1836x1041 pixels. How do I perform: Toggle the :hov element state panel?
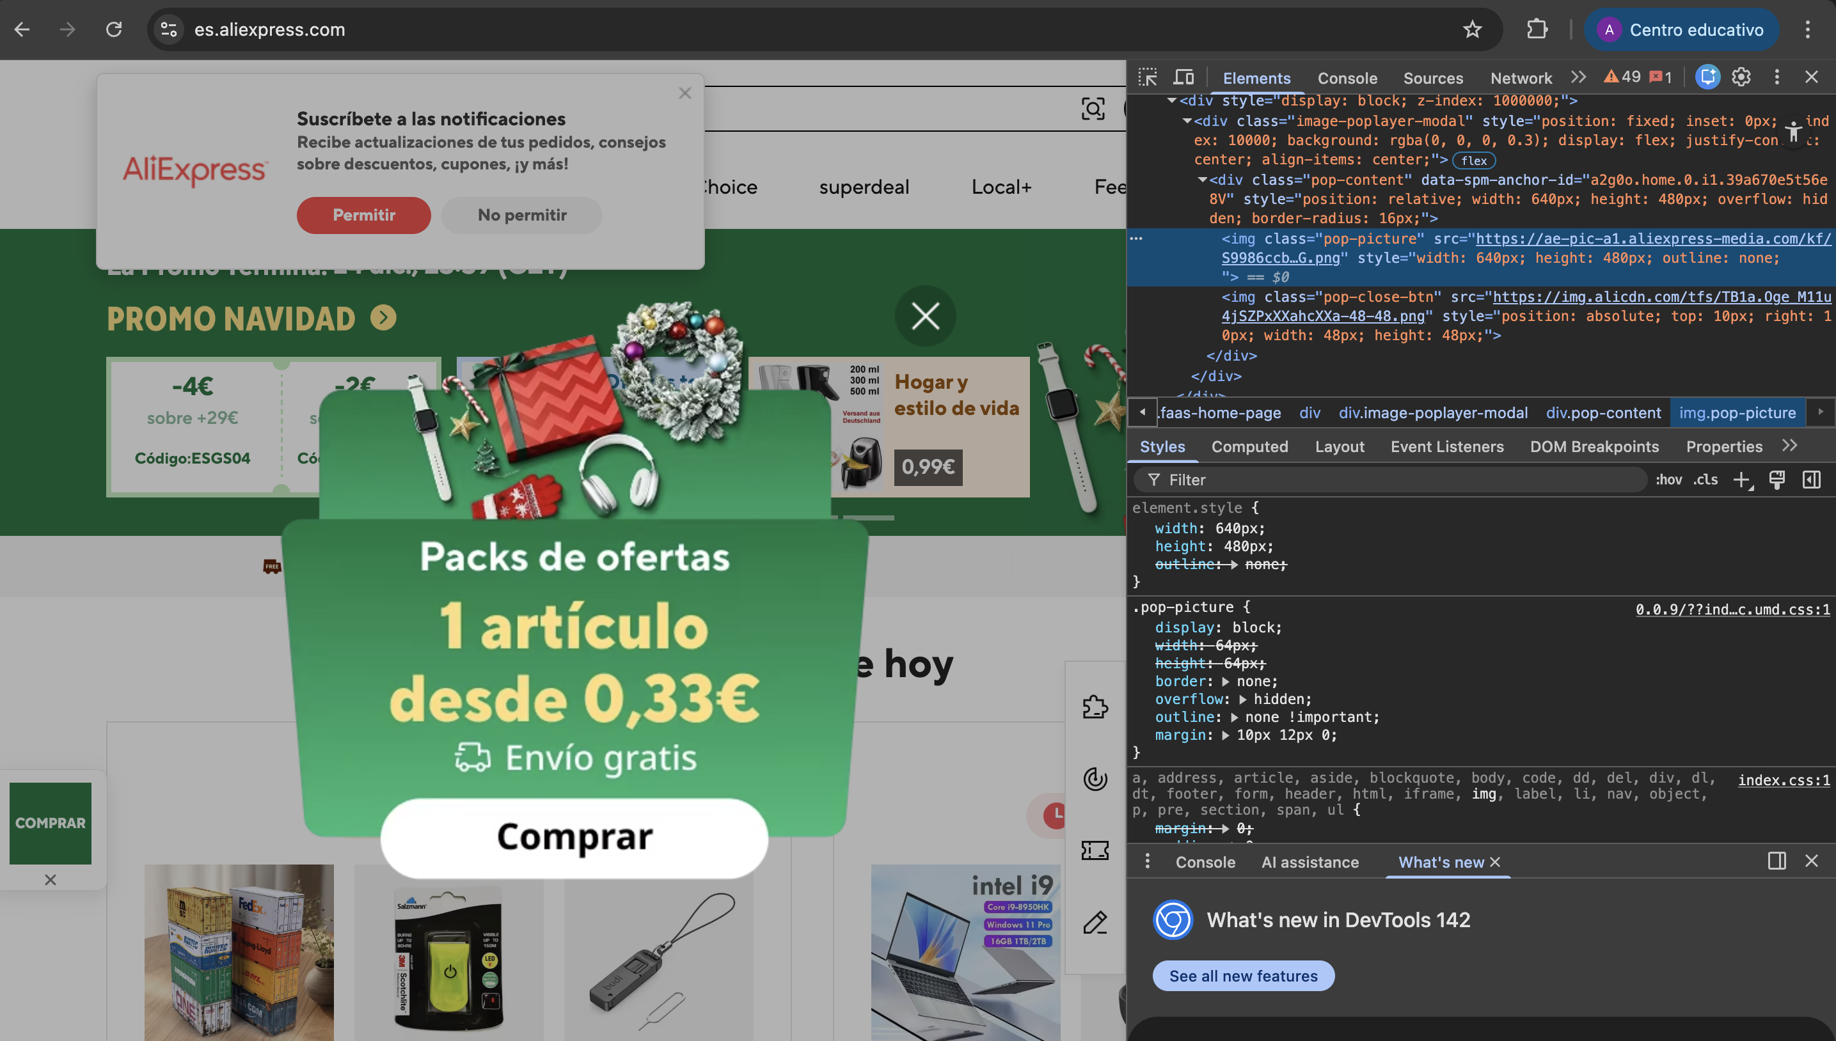click(x=1668, y=480)
